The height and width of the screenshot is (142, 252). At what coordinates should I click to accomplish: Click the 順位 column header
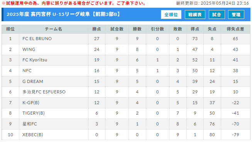(x=10, y=29)
